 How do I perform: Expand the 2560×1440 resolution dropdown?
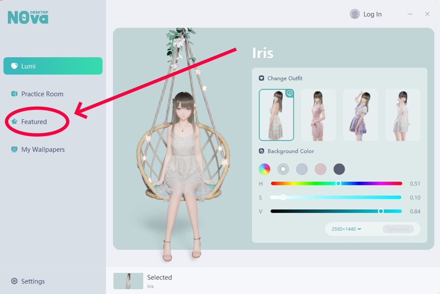coord(346,229)
